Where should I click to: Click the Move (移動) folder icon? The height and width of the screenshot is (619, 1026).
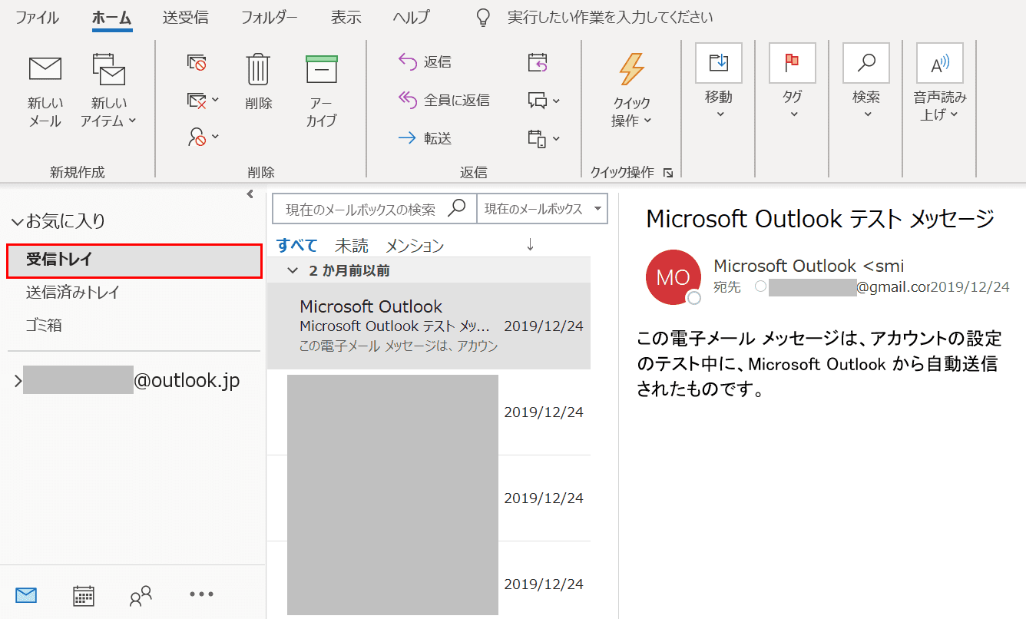pos(719,63)
